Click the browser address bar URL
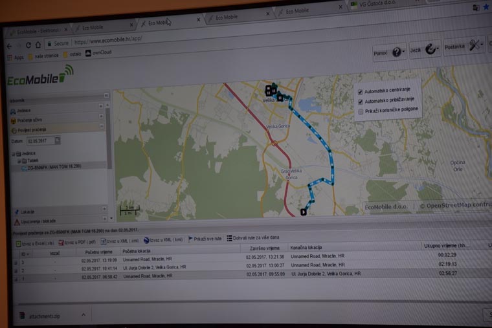 click(x=108, y=40)
